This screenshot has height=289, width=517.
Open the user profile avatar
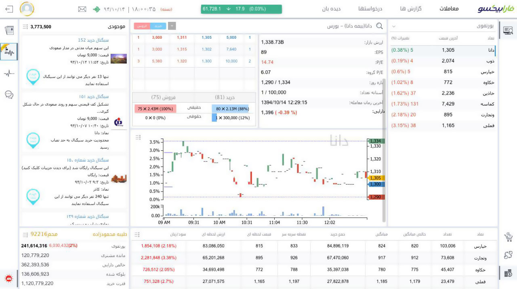(27, 9)
